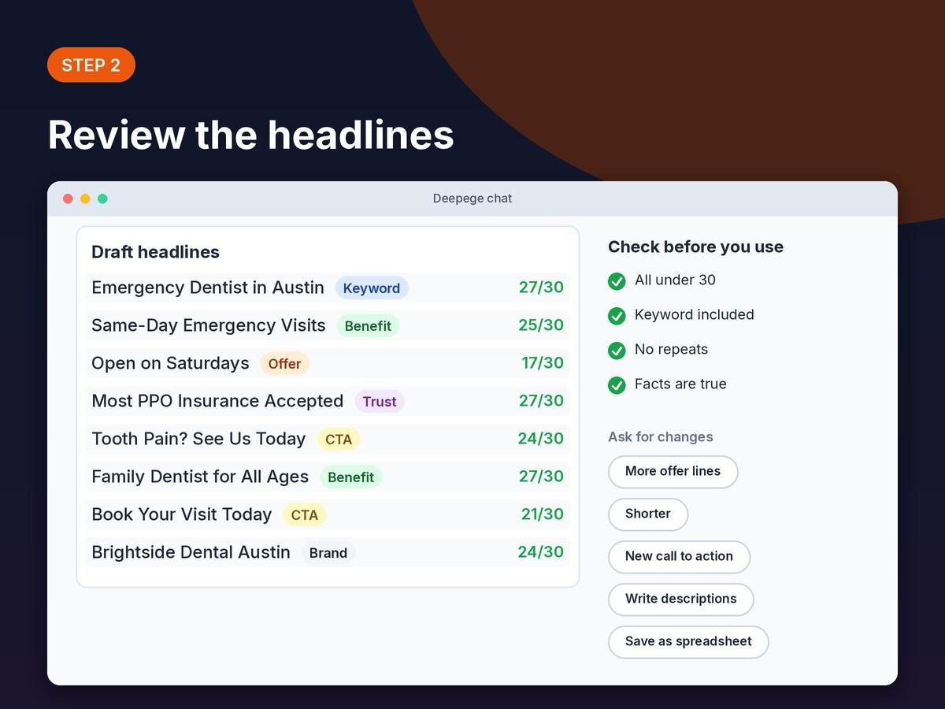This screenshot has height=709, width=945.
Task: Request a New call to action
Action: pos(679,557)
